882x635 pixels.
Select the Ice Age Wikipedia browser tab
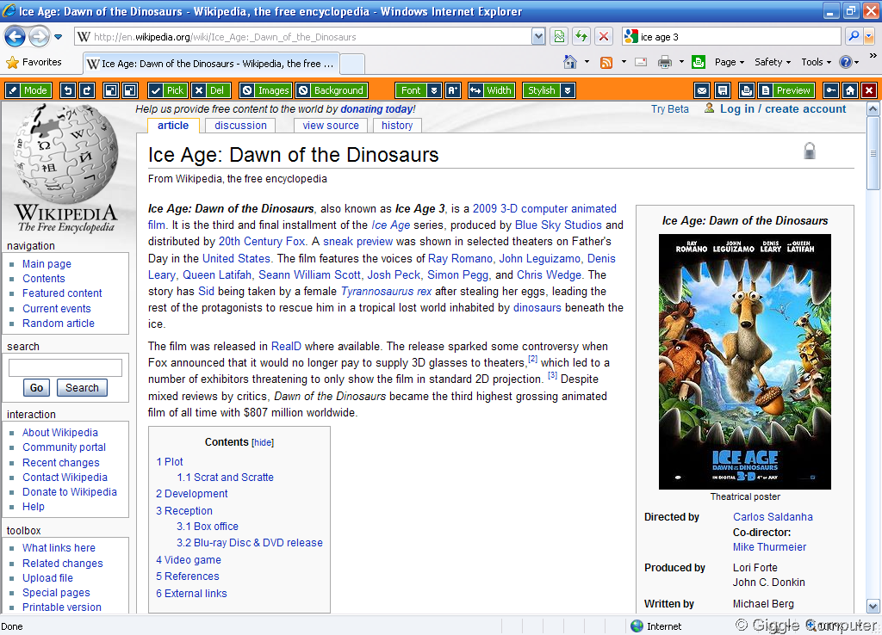pos(211,64)
